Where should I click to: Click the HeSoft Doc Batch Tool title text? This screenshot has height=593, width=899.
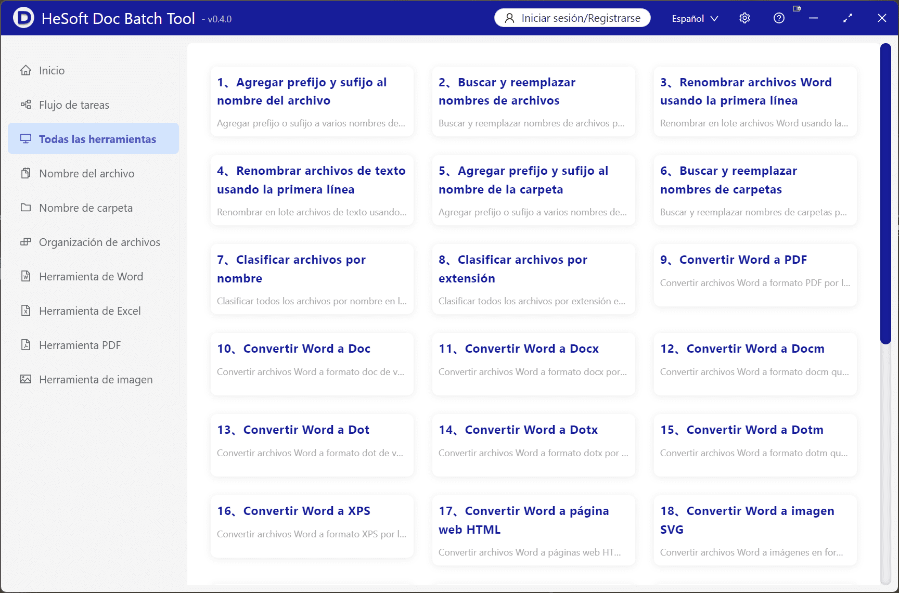tap(118, 18)
